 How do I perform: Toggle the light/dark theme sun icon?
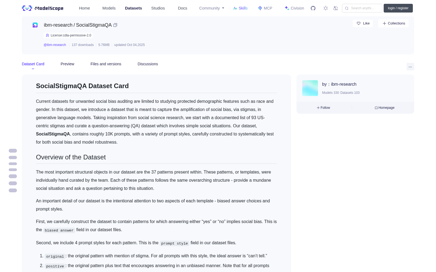[x=325, y=8]
